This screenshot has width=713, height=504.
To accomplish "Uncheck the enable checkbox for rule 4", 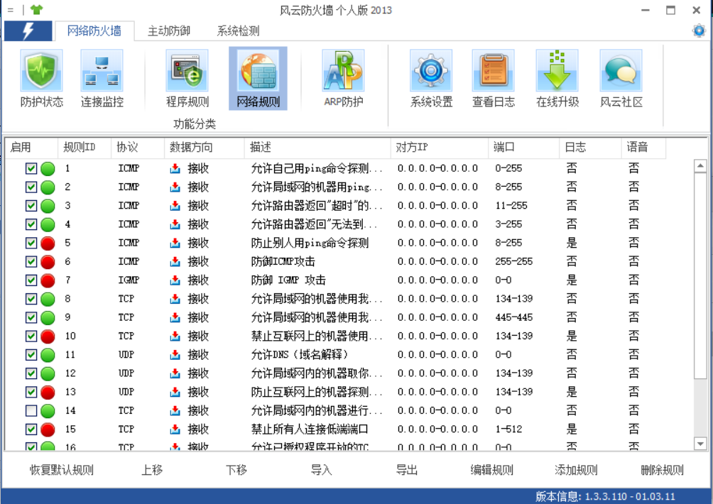I will pyautogui.click(x=31, y=224).
